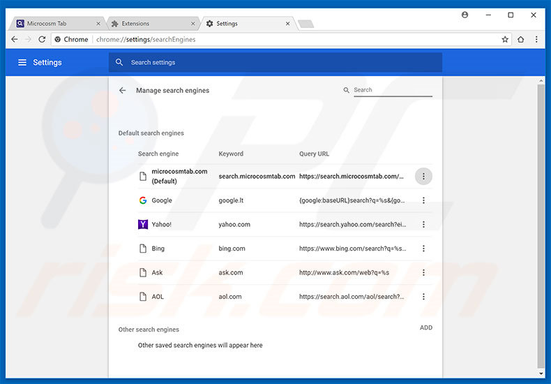
Task: Click ADD for other search engines
Action: [x=426, y=327]
